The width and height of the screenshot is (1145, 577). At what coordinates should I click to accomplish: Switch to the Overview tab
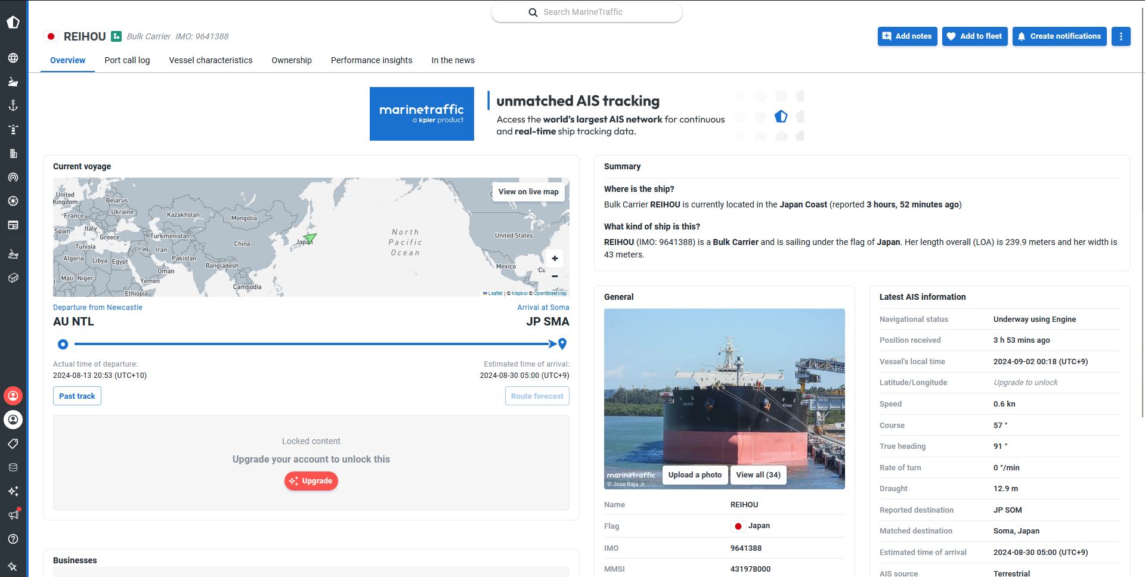67,60
